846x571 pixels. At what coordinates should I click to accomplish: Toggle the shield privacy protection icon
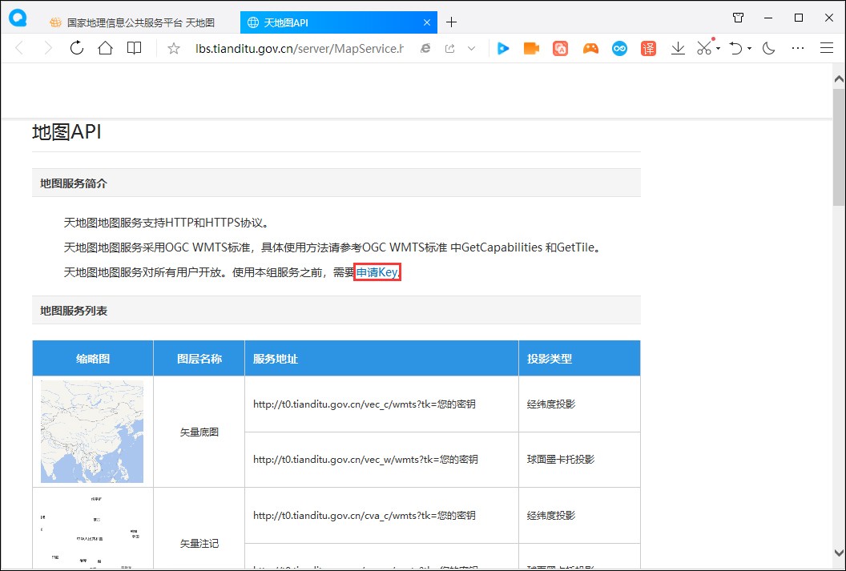[x=738, y=17]
